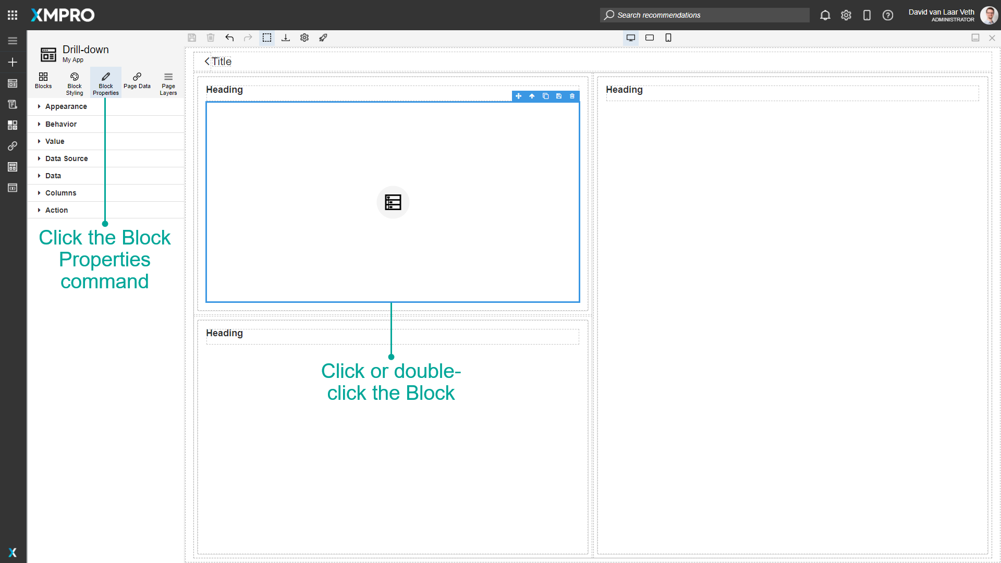Click select-parent up arrow on selected block
The height and width of the screenshot is (563, 1001).
click(x=532, y=96)
